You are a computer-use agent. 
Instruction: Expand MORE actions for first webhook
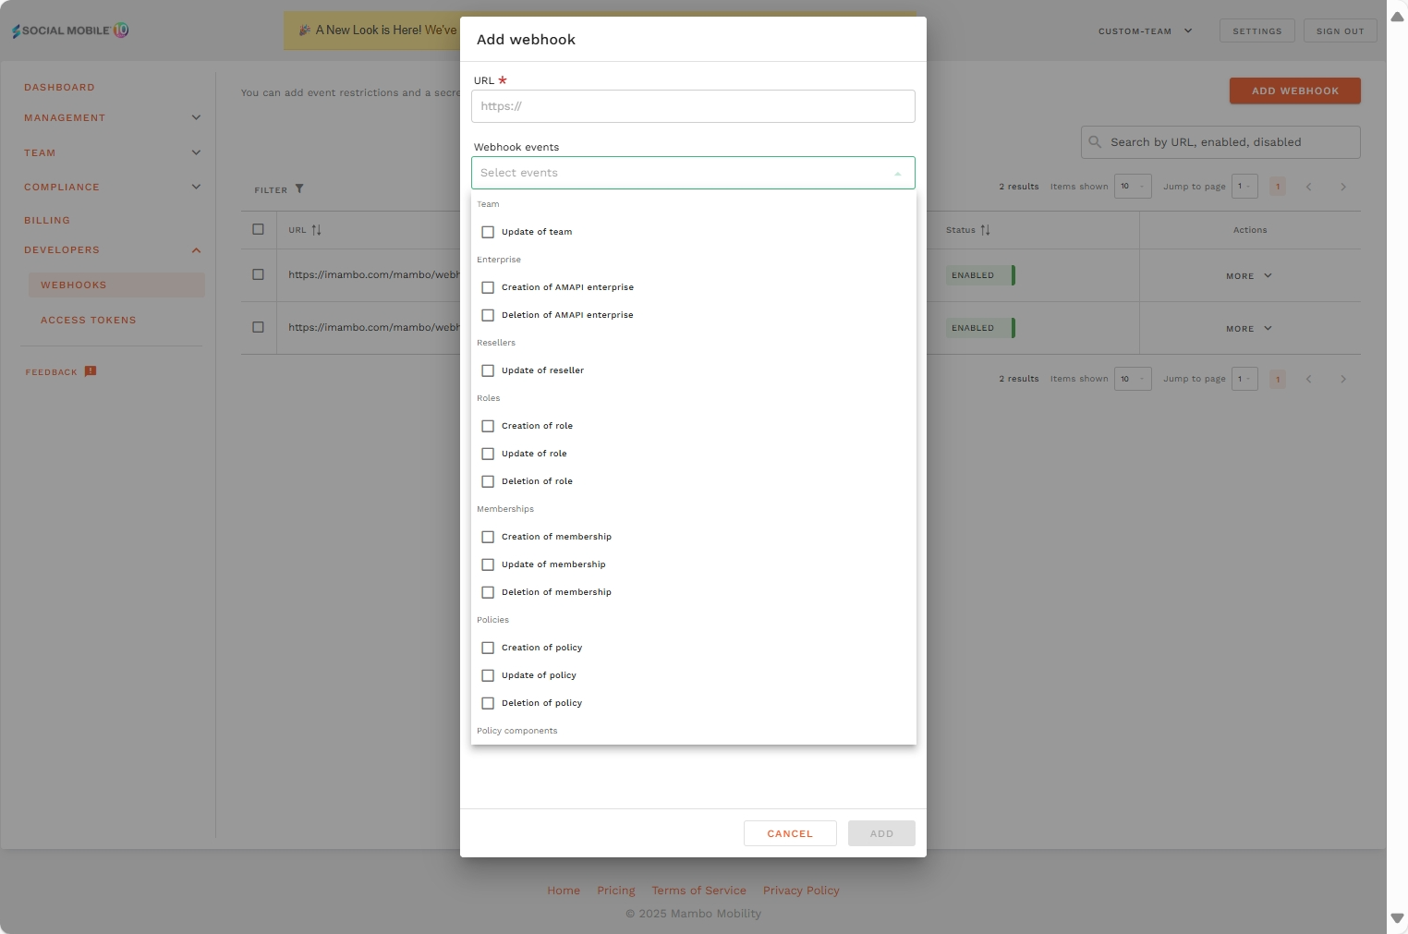pos(1248,275)
